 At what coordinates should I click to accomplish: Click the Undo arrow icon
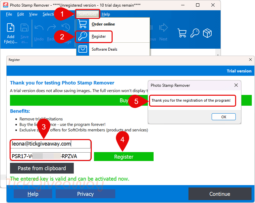(x=39, y=28)
